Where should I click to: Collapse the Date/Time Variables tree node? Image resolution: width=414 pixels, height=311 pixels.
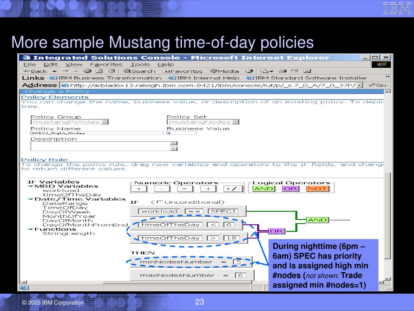(31, 199)
